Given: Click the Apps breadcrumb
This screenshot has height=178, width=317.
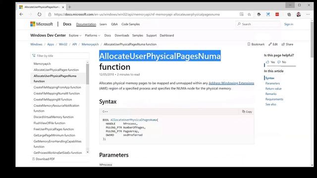Looking at the screenshot, I should coord(51,44).
